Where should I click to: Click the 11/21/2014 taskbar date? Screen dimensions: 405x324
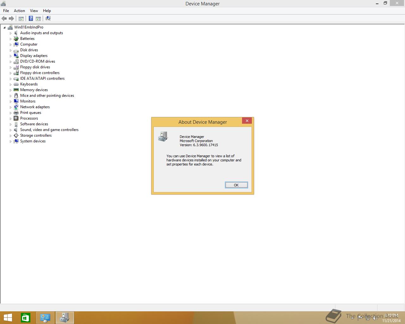click(x=391, y=321)
